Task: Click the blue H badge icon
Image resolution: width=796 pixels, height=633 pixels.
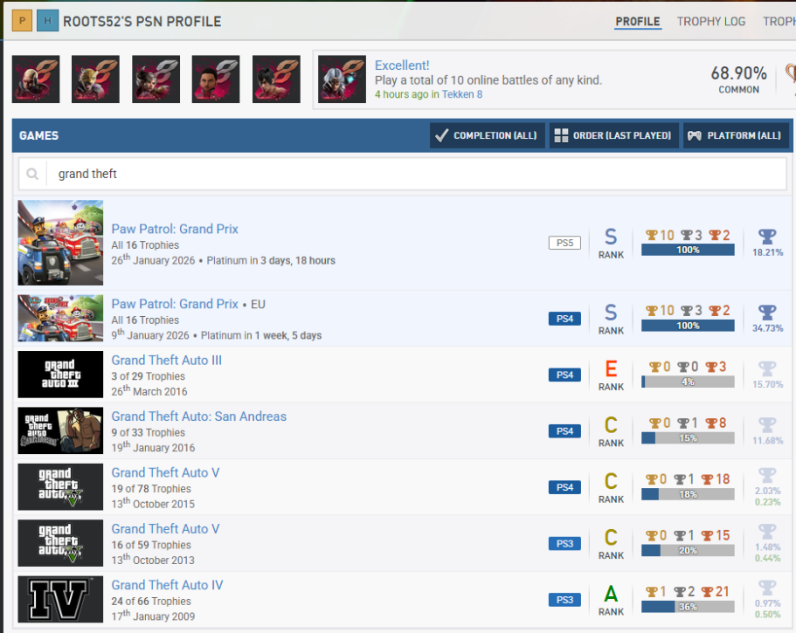Action: click(x=48, y=21)
